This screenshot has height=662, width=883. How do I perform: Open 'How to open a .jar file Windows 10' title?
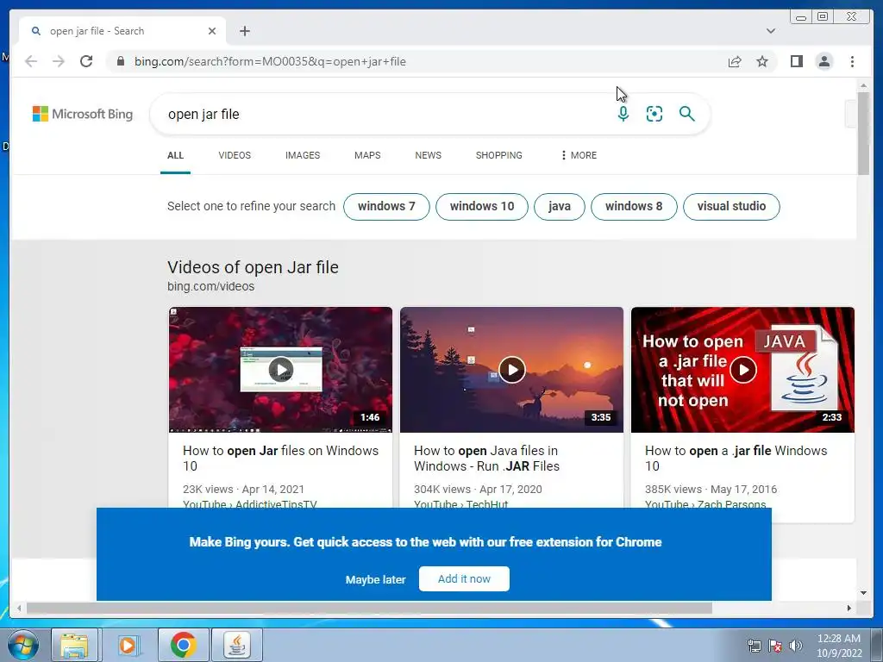coord(736,459)
